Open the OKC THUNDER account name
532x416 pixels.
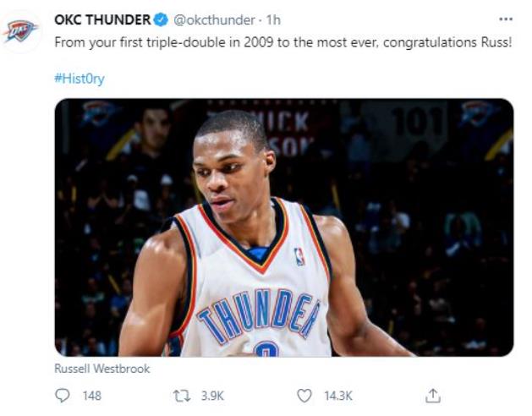coord(101,19)
